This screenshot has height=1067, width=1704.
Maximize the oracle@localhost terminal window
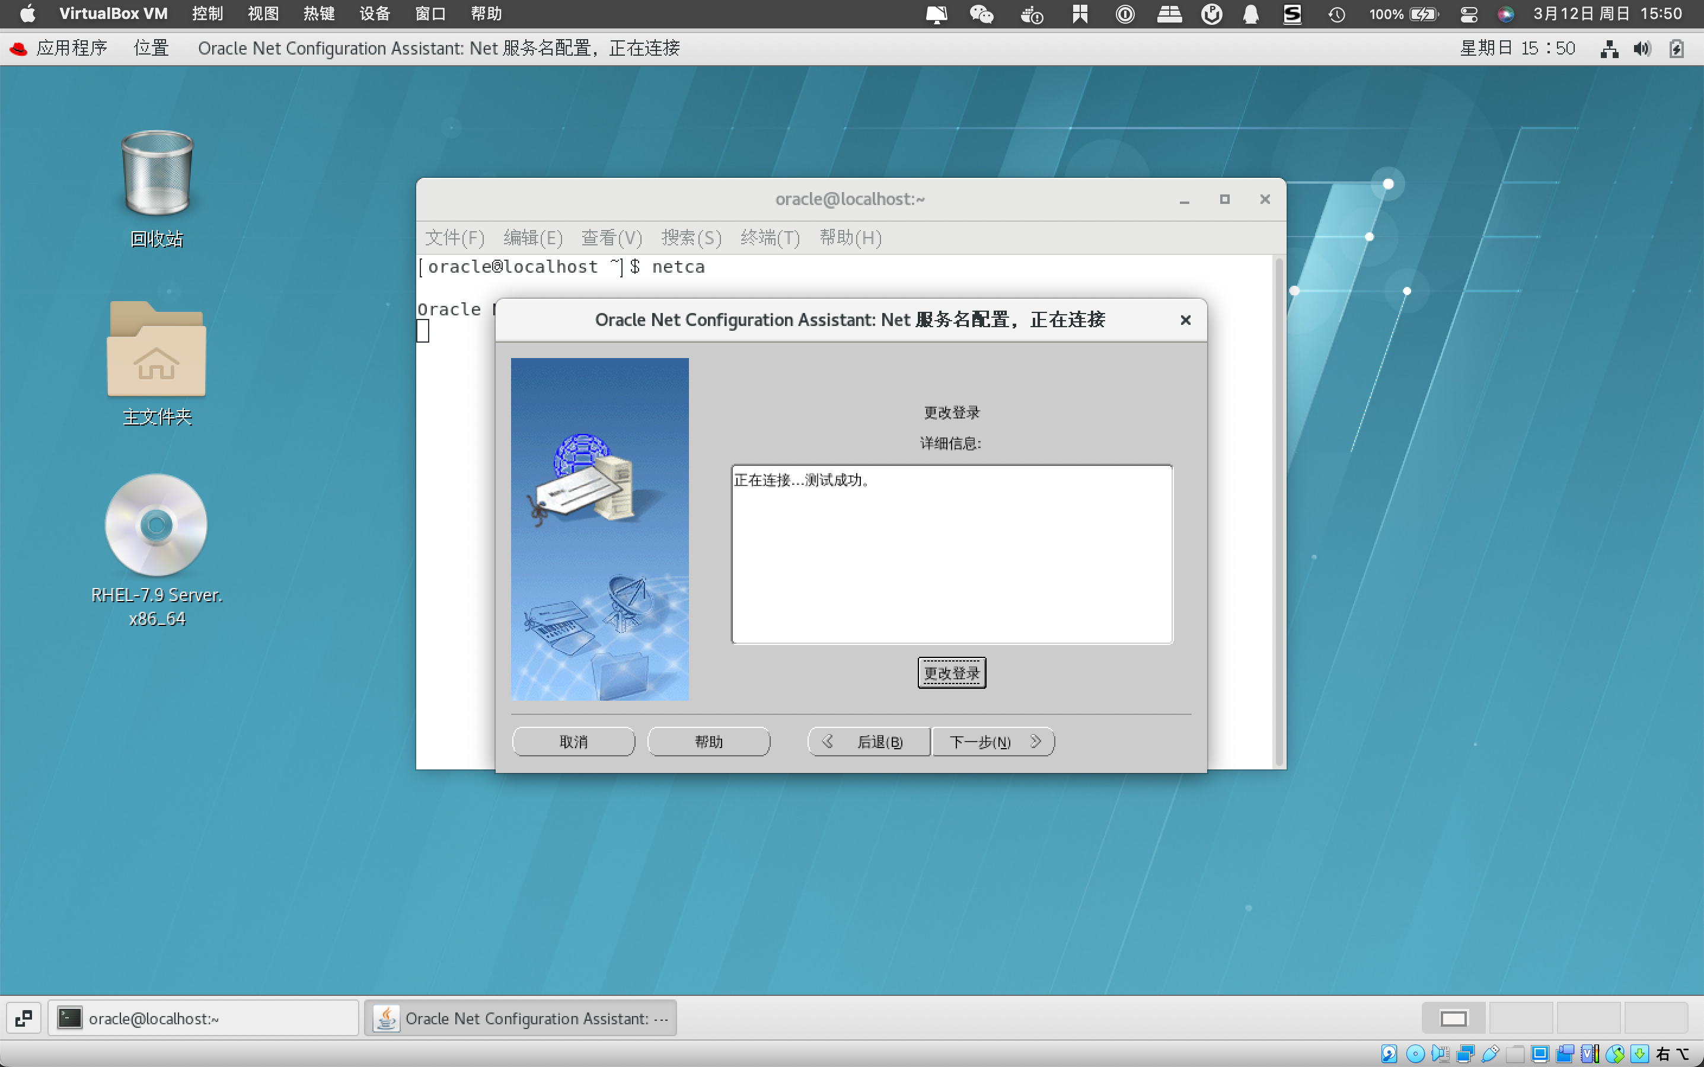pos(1225,200)
